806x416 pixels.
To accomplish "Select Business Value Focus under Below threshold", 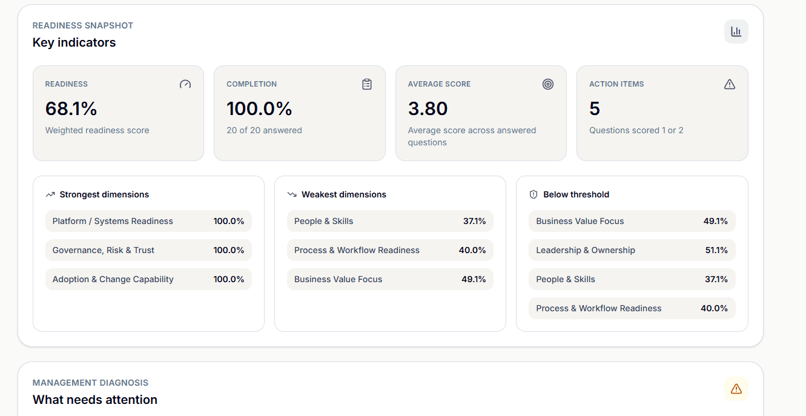I will click(x=632, y=221).
